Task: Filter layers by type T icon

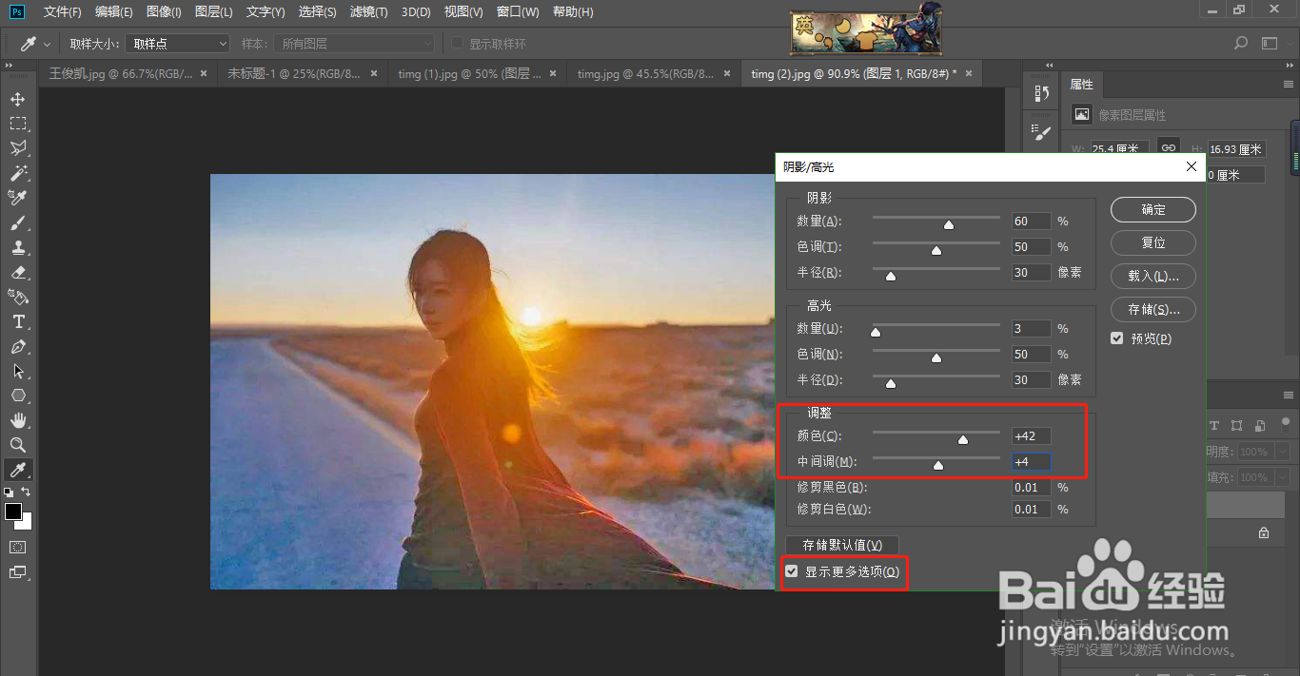Action: (x=1214, y=425)
